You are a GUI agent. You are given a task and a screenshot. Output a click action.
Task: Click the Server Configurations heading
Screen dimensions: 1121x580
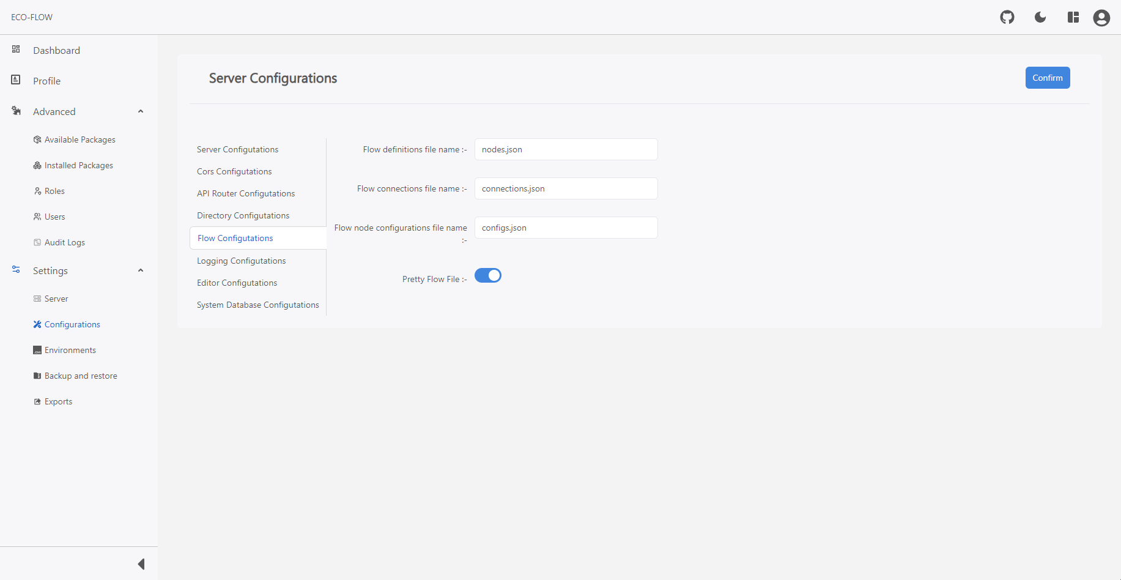pos(273,78)
